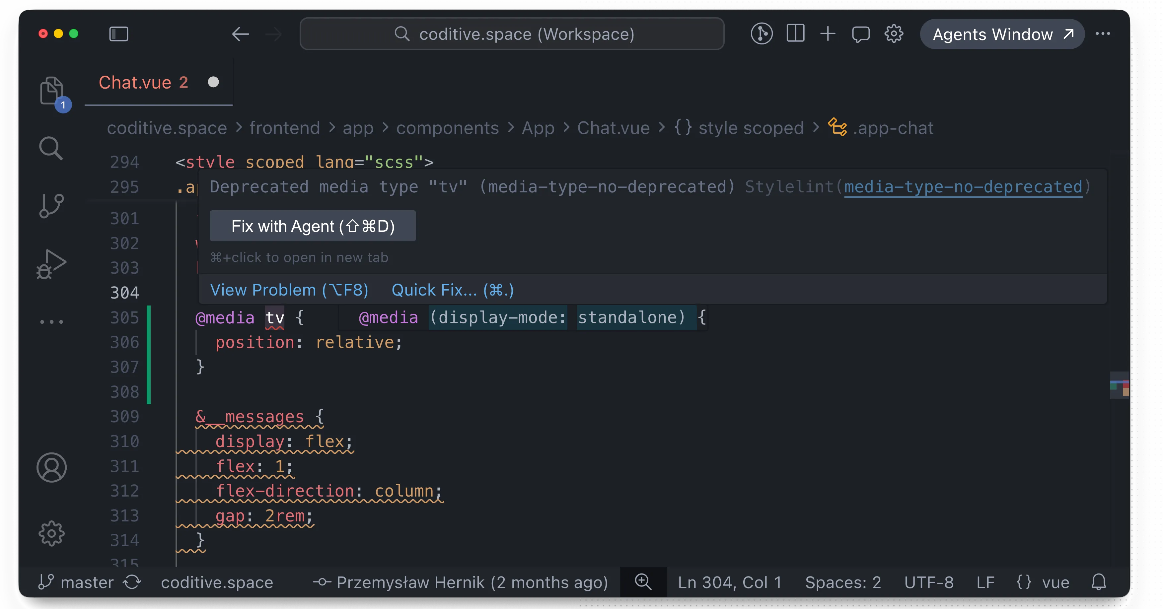Open the coditive.space workspace search box
Screen dimensions: 1166x609
[x=511, y=34]
